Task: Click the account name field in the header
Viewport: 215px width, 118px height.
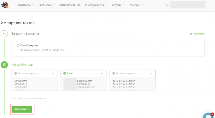Action: (188, 5)
